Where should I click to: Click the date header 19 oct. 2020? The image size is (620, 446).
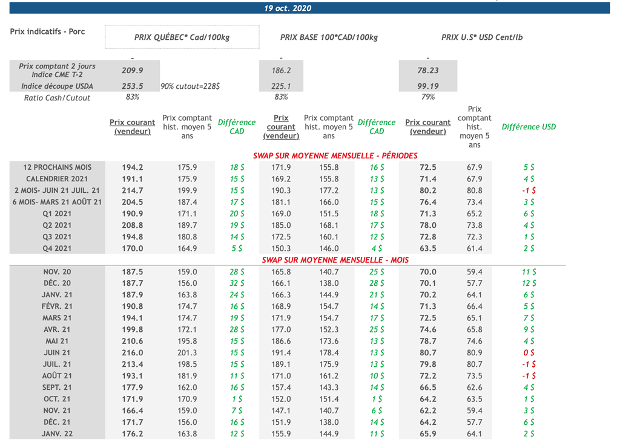(288, 8)
